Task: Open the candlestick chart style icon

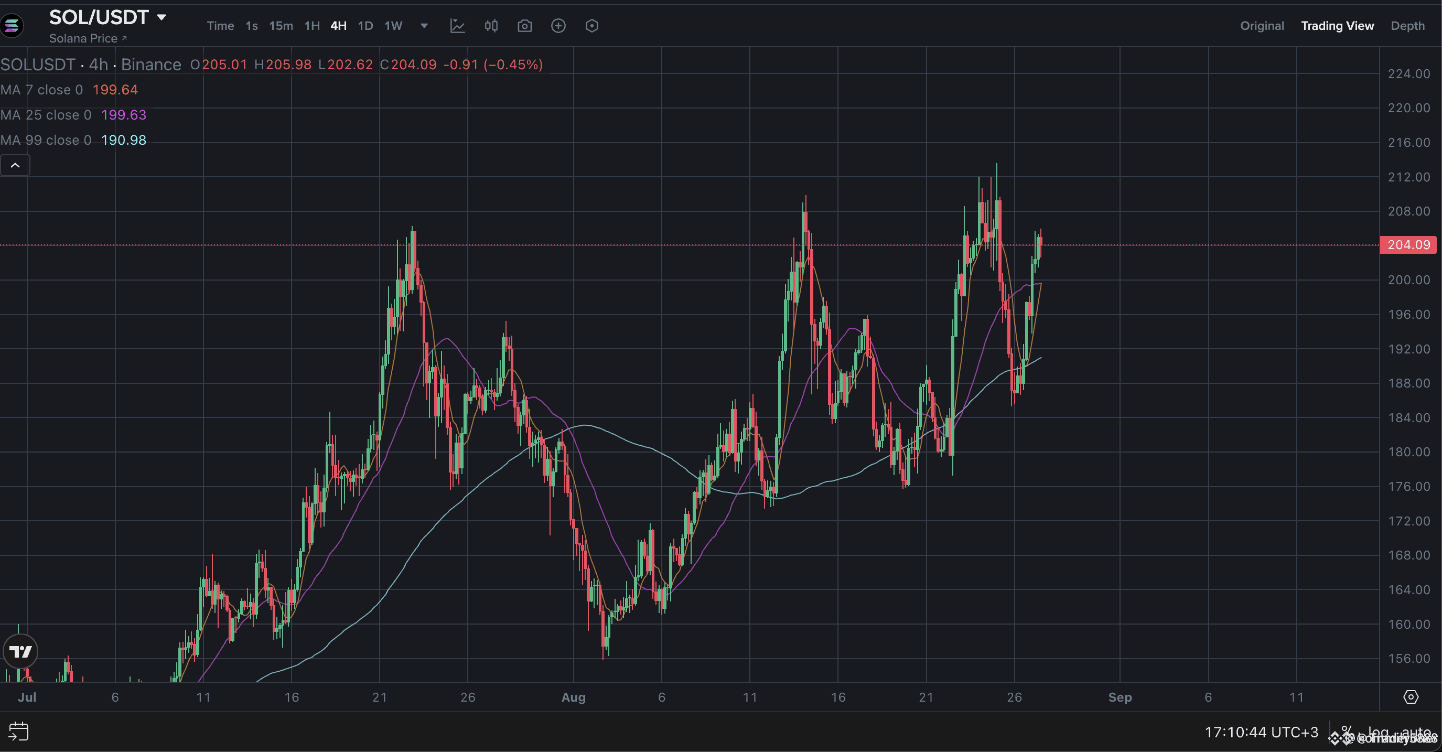Action: pos(491,26)
